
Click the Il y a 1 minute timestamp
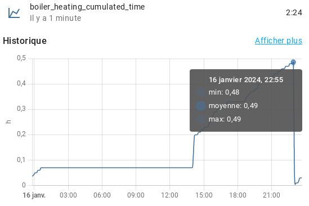pos(56,18)
